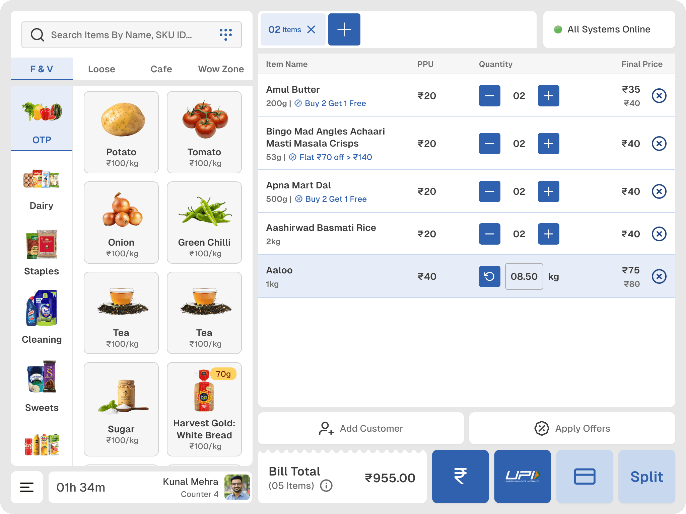Image resolution: width=686 pixels, height=514 pixels.
Task: Click the keypad dots icon in search bar
Action: 225,34
